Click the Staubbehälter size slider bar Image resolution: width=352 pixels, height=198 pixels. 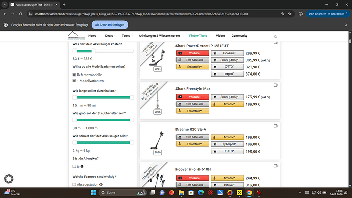click(x=103, y=120)
